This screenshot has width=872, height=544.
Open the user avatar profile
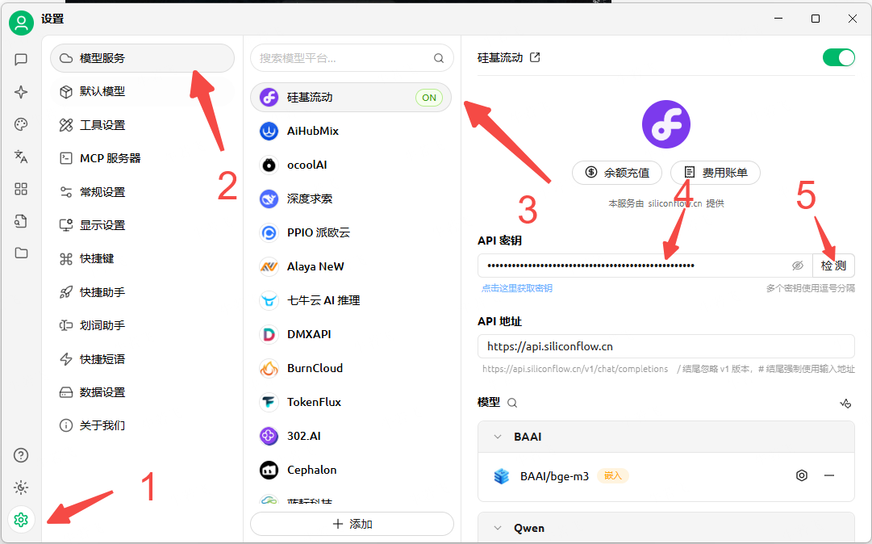(x=21, y=23)
